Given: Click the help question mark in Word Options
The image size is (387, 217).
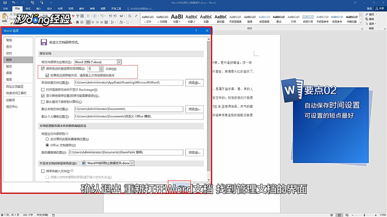Looking at the screenshot, I should point(196,31).
